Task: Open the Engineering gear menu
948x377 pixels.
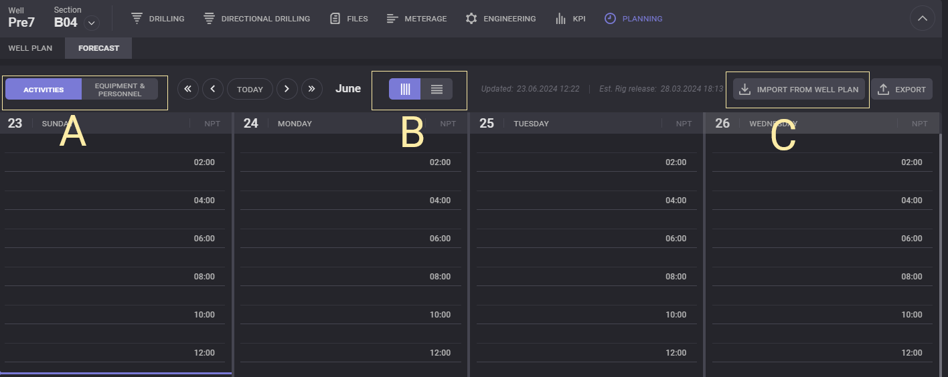Action: click(x=501, y=19)
